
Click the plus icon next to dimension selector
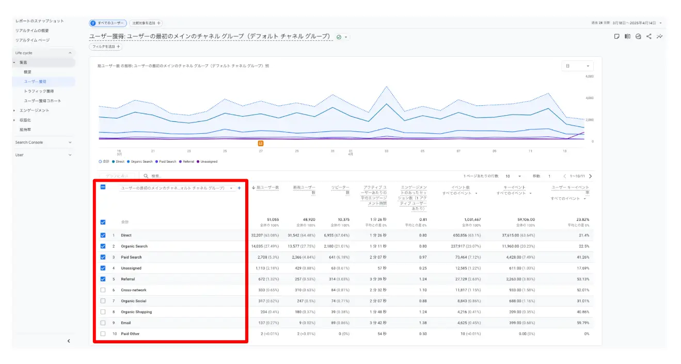coord(239,188)
